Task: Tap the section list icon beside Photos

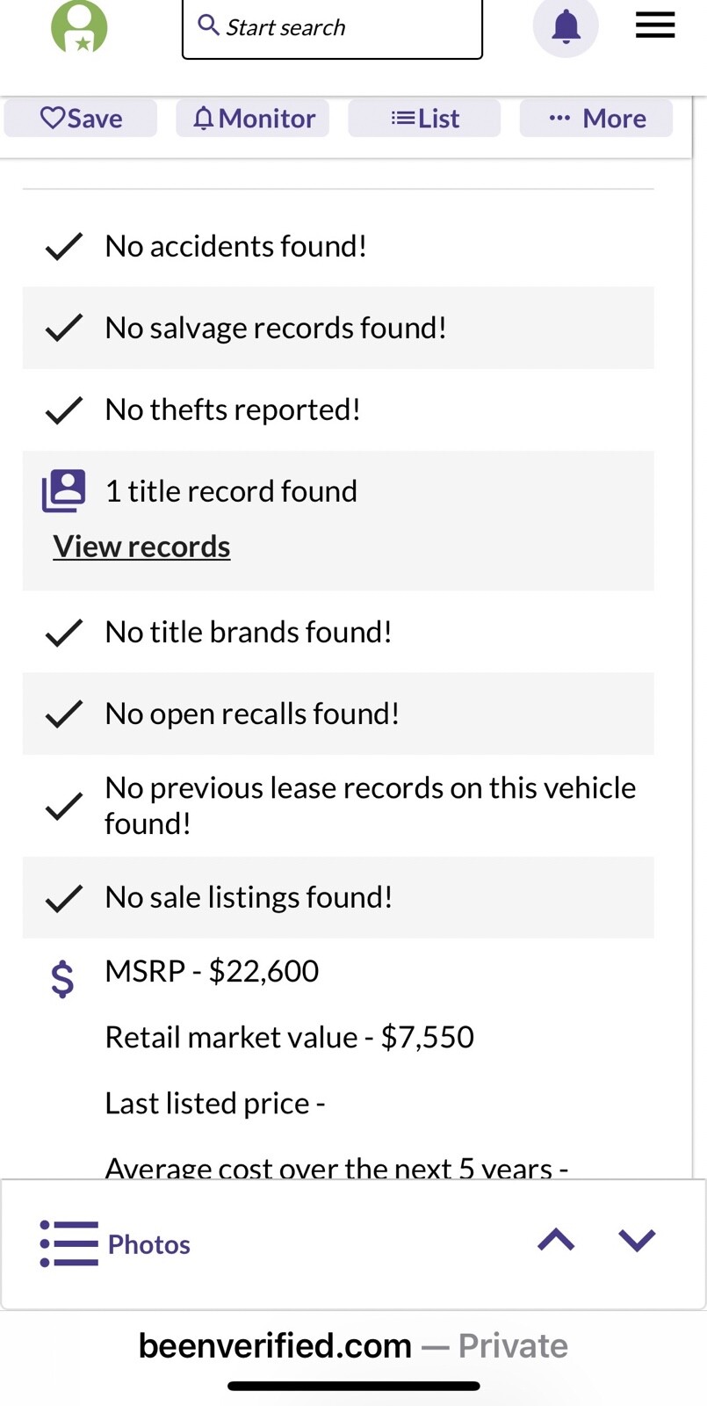Action: (x=69, y=1243)
